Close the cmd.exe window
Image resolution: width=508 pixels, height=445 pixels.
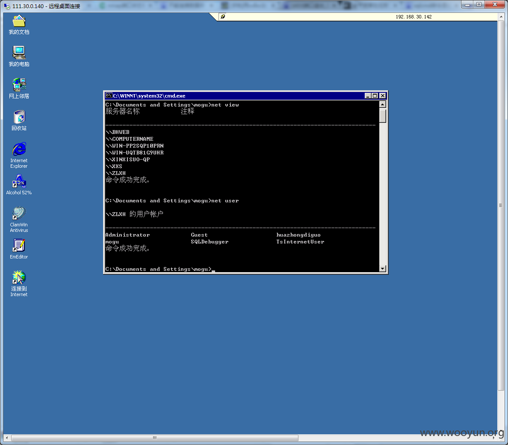(383, 95)
